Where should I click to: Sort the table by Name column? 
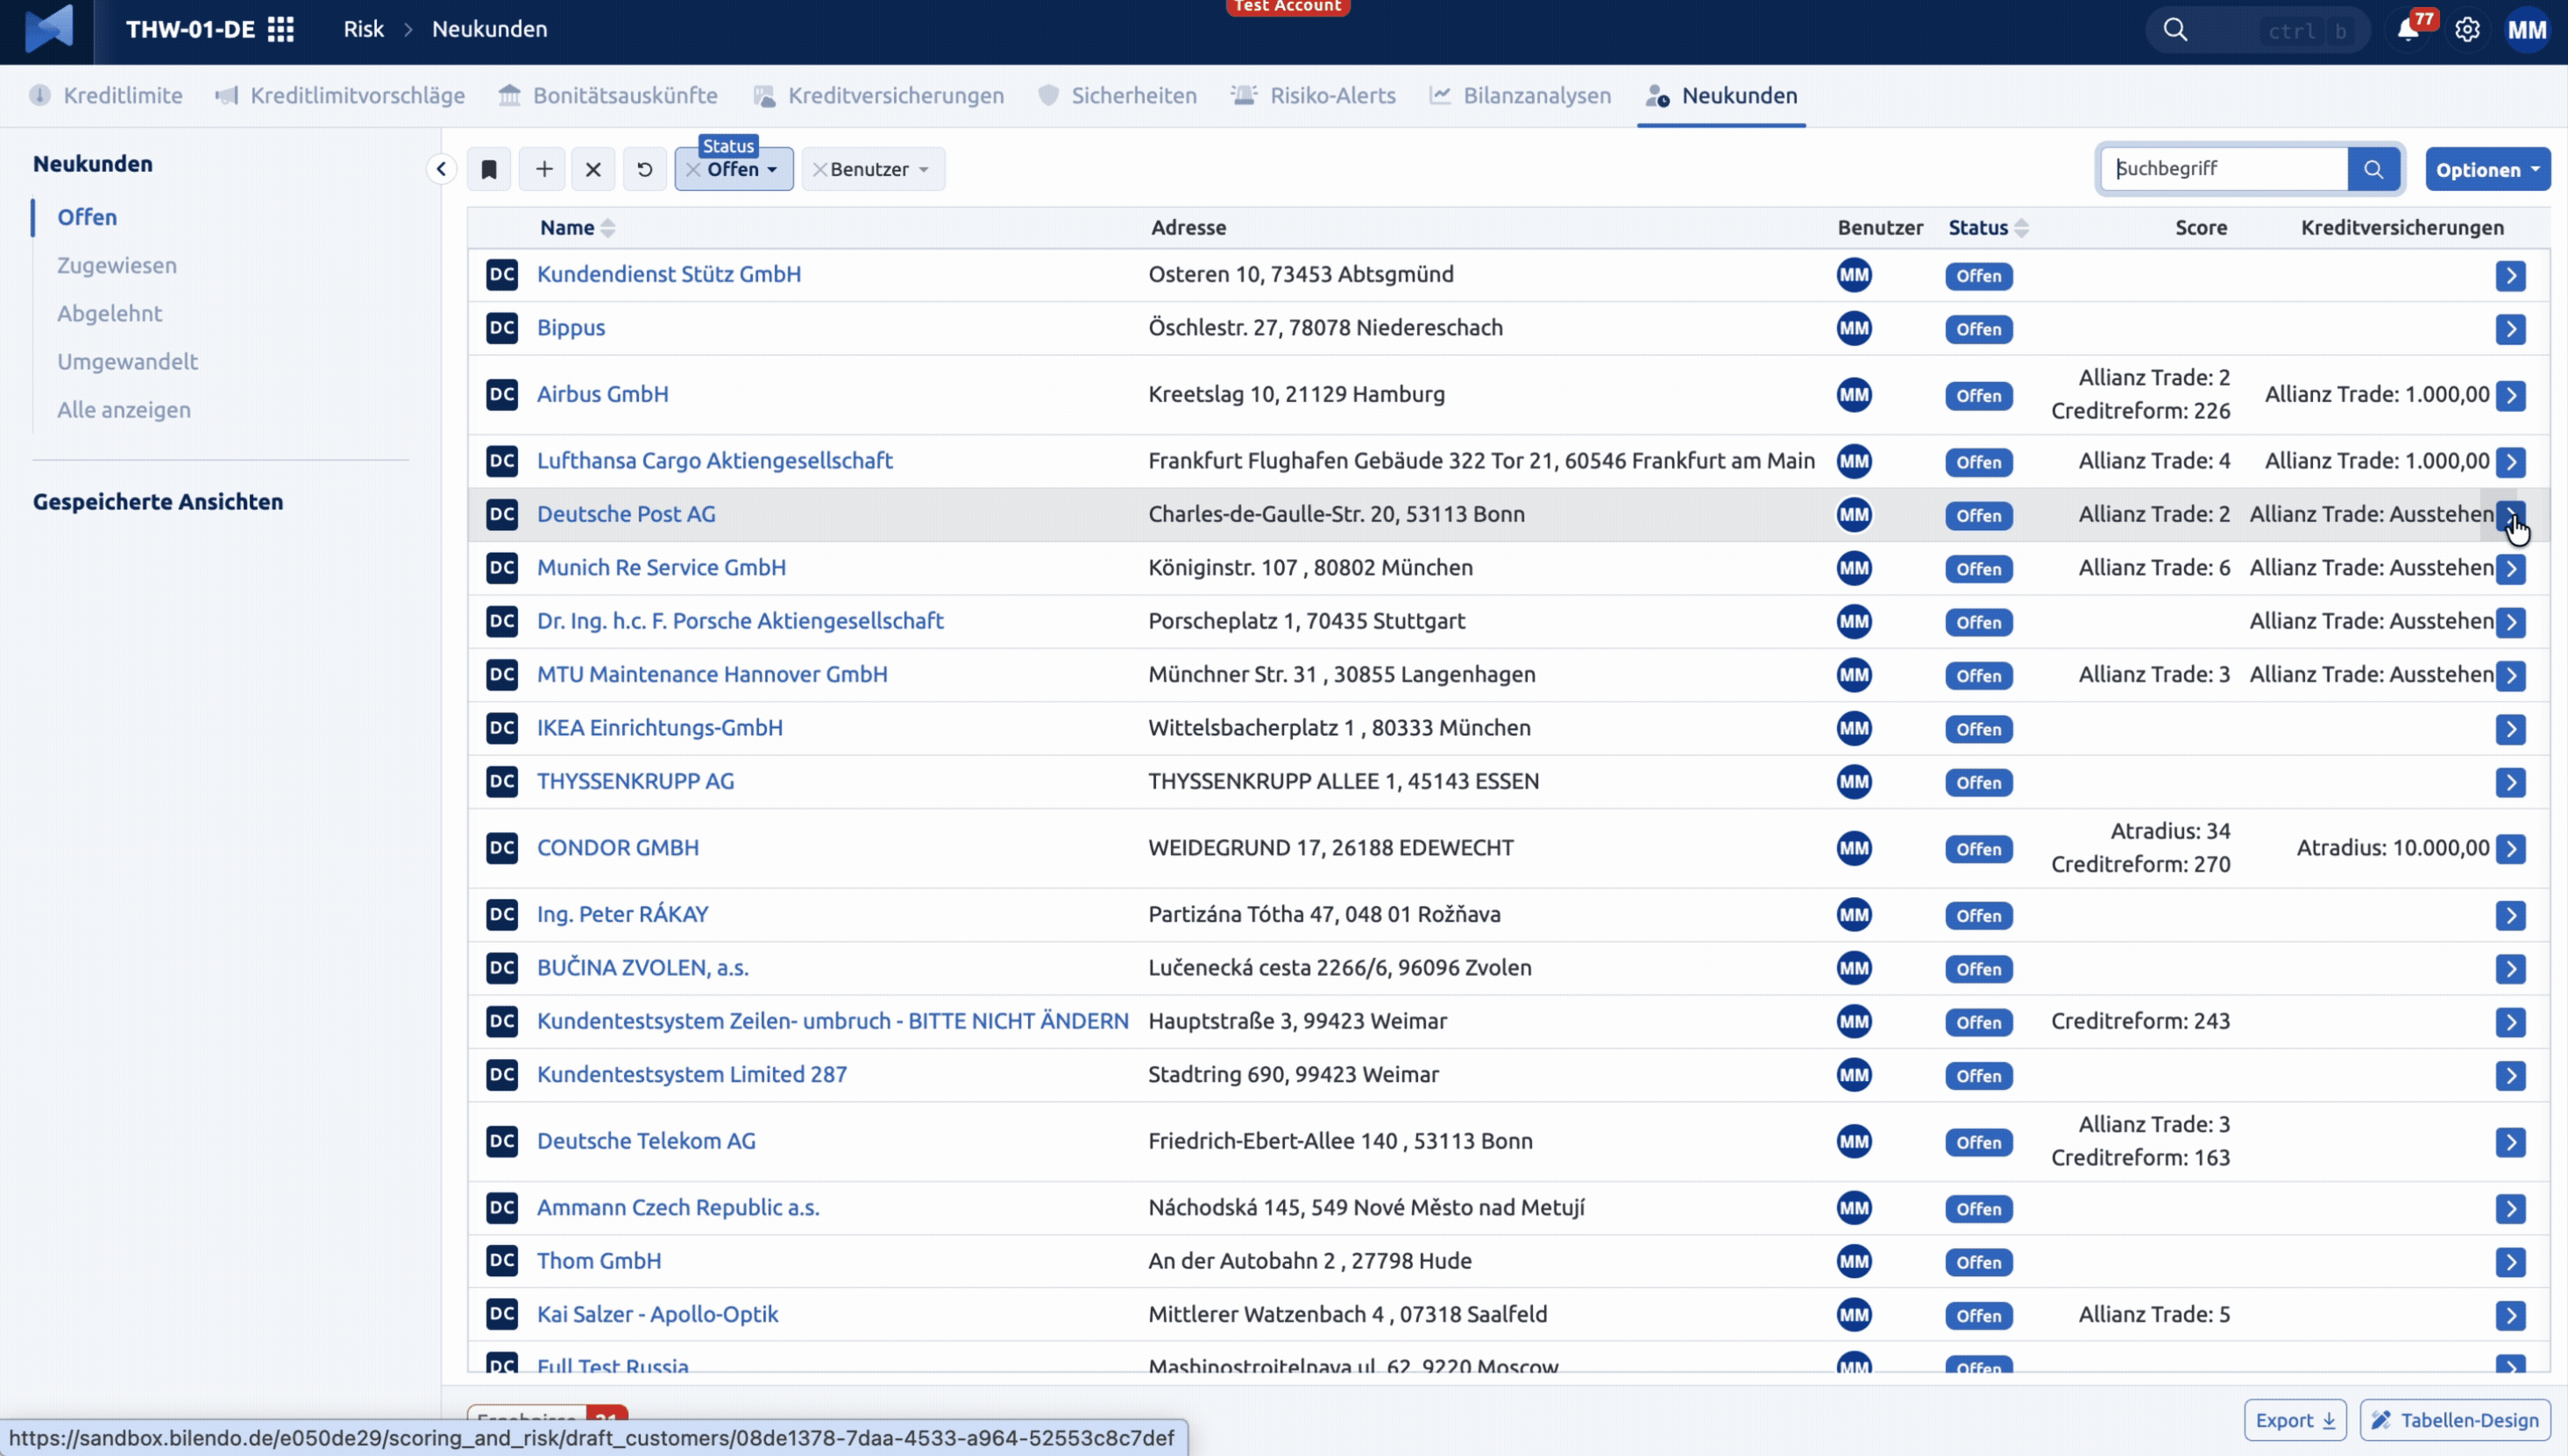tap(578, 228)
